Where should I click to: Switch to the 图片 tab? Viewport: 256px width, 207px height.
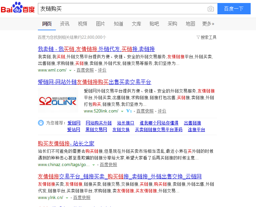100,24
